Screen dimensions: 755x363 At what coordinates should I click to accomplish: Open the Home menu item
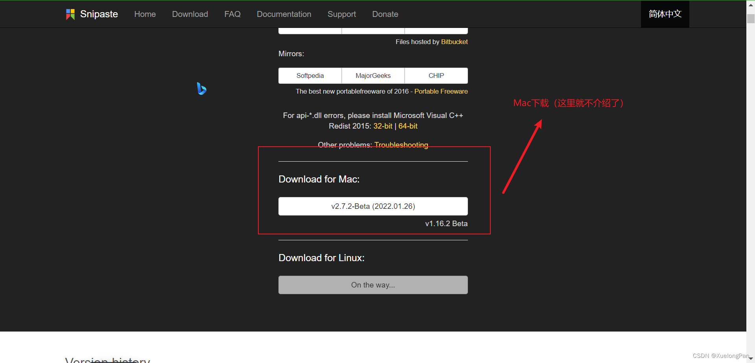tap(145, 14)
